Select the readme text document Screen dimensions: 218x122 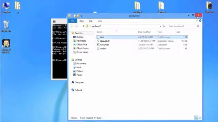coord(142,48)
